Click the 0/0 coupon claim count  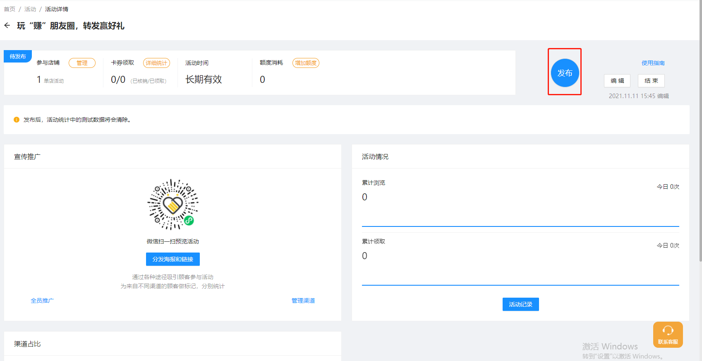tap(118, 80)
